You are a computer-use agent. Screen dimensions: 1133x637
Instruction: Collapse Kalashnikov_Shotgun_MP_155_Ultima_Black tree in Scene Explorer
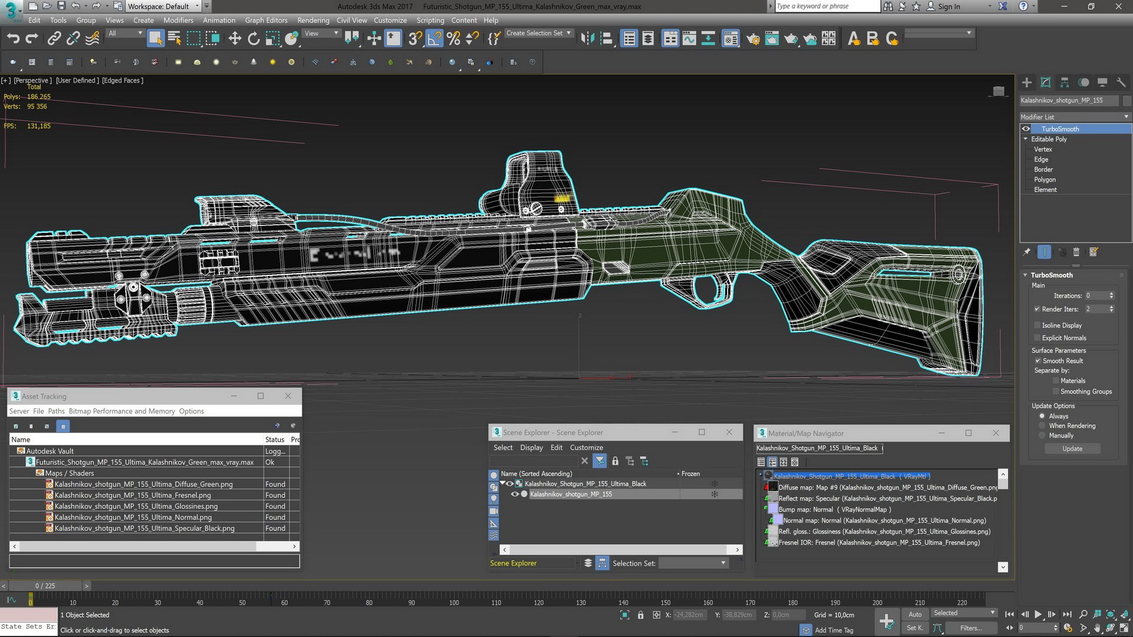tap(503, 484)
